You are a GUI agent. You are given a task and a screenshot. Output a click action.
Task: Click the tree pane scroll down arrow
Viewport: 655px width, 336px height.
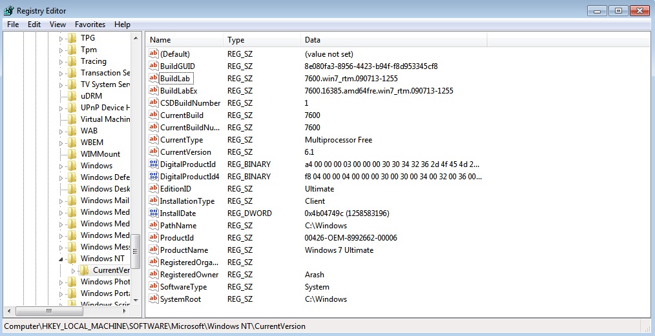pos(136,300)
